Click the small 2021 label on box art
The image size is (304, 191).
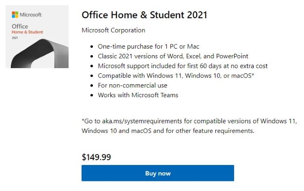point(15,38)
